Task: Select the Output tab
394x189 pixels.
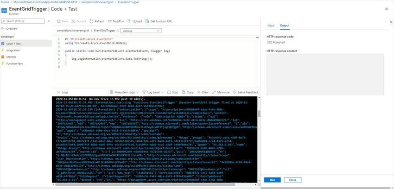Action: point(285,25)
